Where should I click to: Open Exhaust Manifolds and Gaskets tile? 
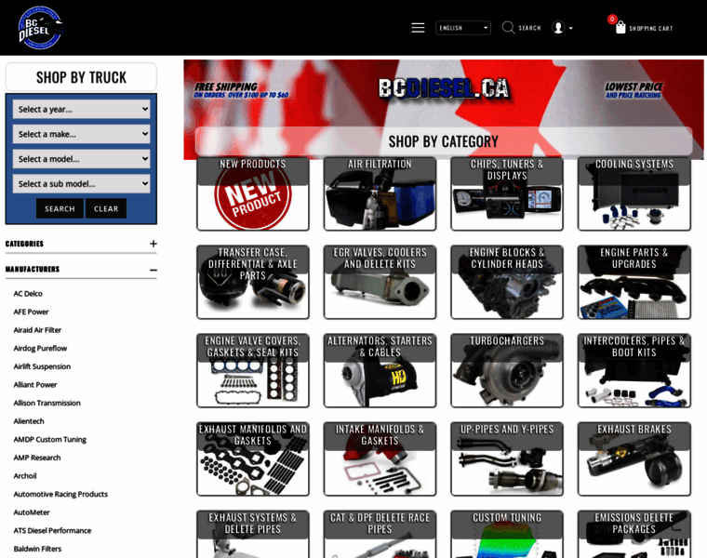pyautogui.click(x=253, y=458)
